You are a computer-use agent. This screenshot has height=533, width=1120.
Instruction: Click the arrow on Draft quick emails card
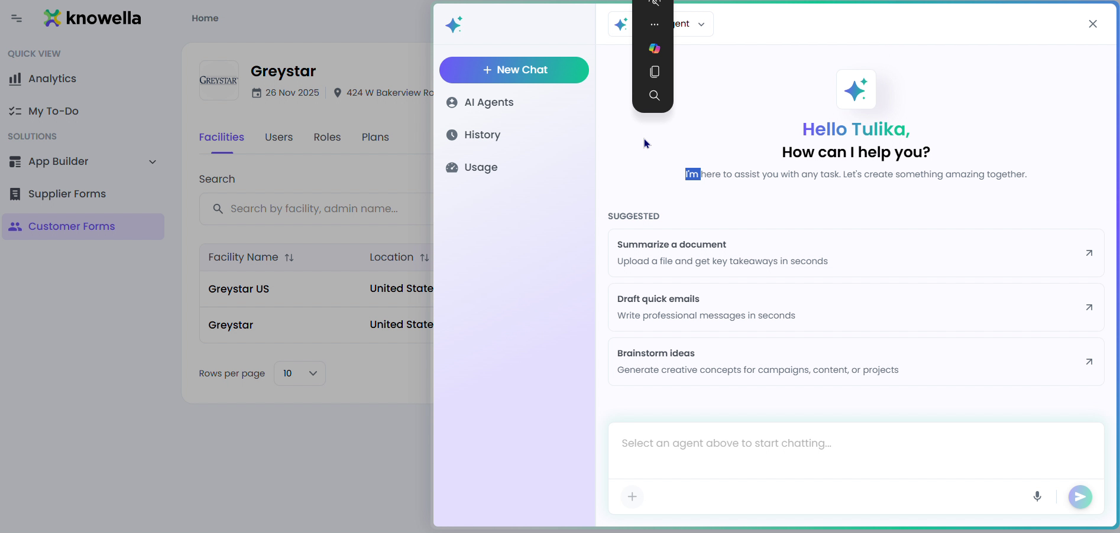click(x=1089, y=307)
